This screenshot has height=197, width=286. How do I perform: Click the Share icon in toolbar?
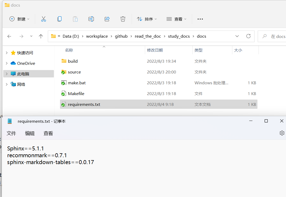(107, 19)
